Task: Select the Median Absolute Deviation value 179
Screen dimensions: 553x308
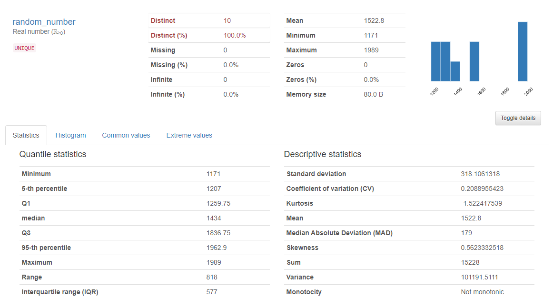Action: pos(466,233)
